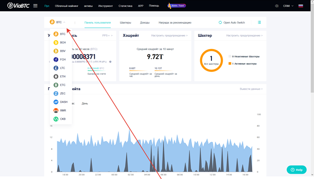This screenshot has height=179, width=314.
Task: Click the sound speaker icon in header
Action: [277, 6]
